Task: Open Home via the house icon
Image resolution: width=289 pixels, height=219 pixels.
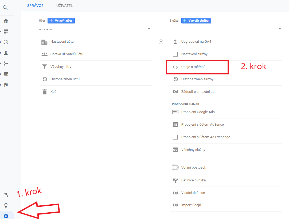Action: point(6,21)
